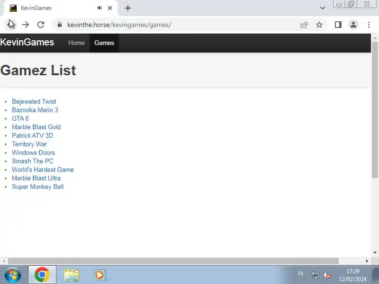Screen dimensions: 379x284
Task: Click the horizontal scrollbar thumb
Action: (173, 261)
